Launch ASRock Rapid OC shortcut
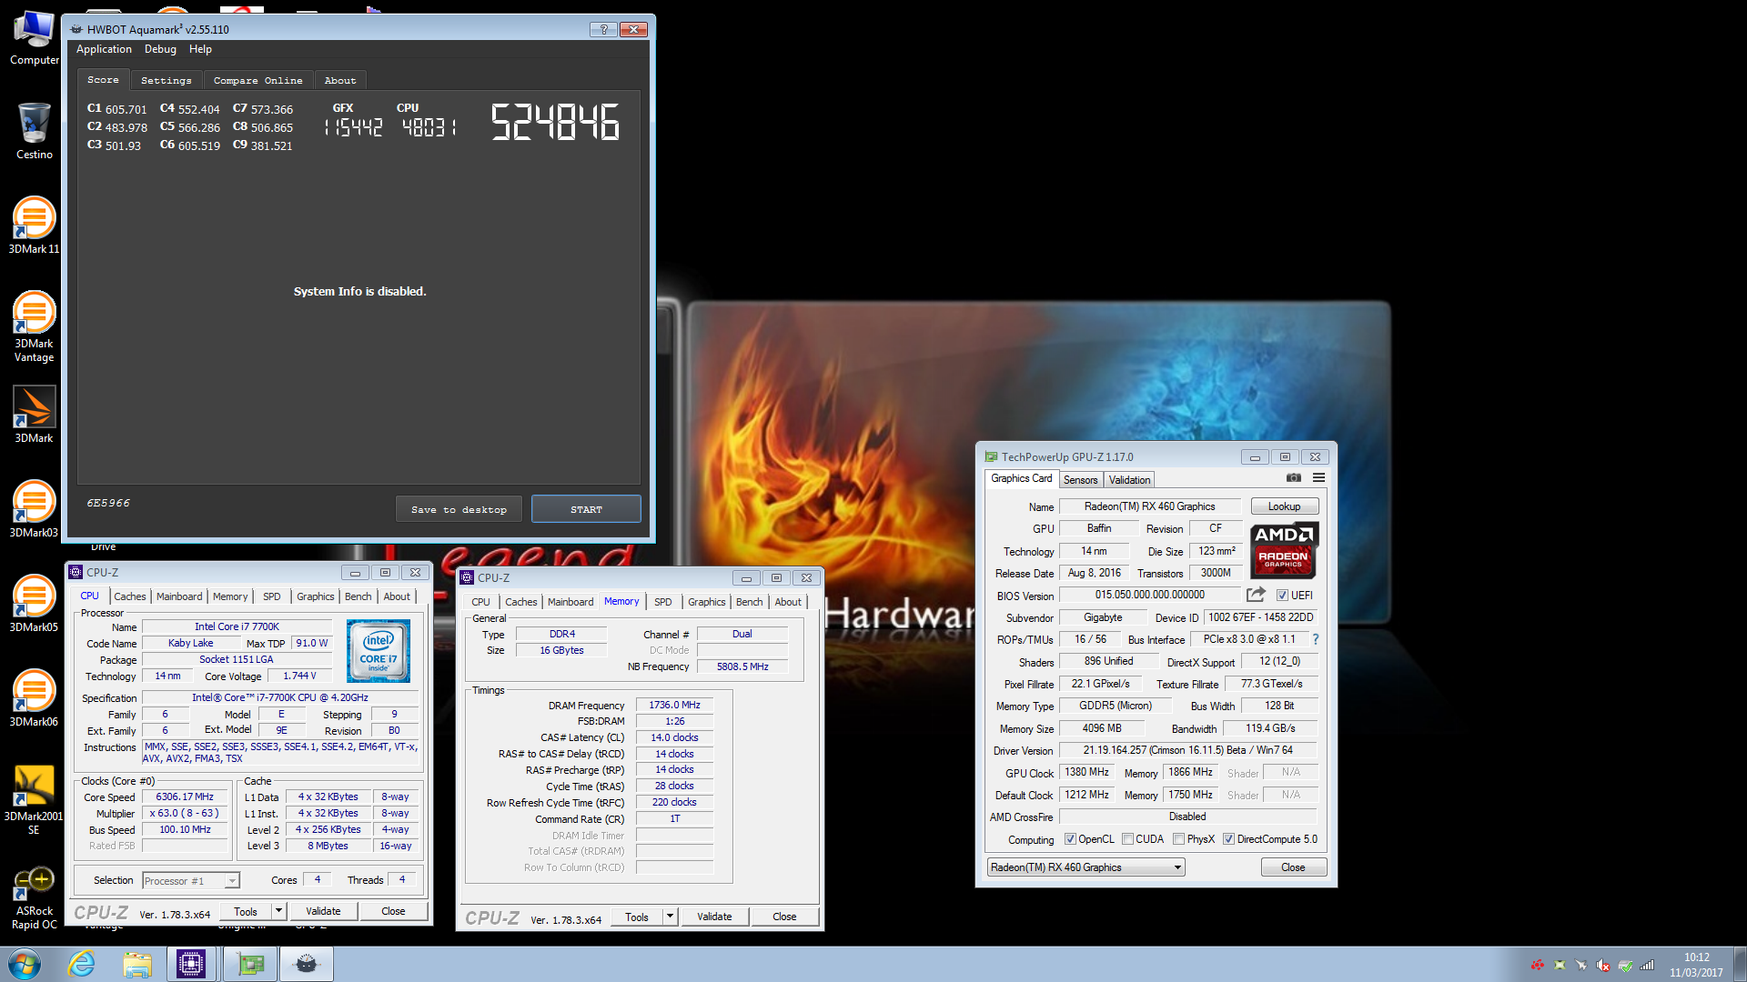Screen dimensions: 1747x982 34,897
